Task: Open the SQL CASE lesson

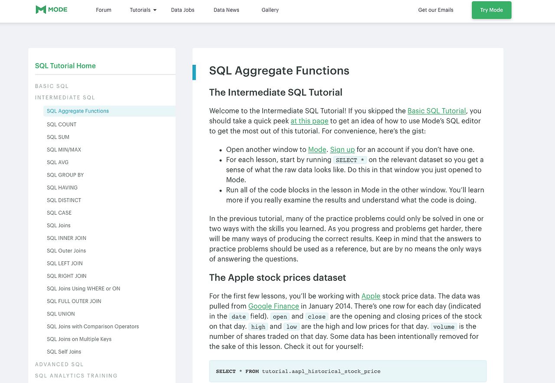Action: (x=59, y=213)
